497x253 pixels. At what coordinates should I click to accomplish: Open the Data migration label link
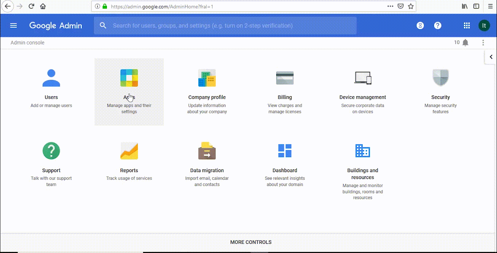207,170
